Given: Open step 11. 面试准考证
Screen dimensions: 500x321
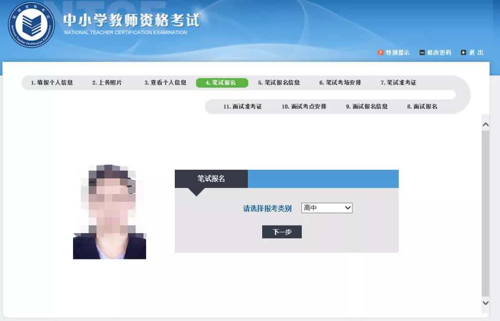Looking at the screenshot, I should (243, 106).
